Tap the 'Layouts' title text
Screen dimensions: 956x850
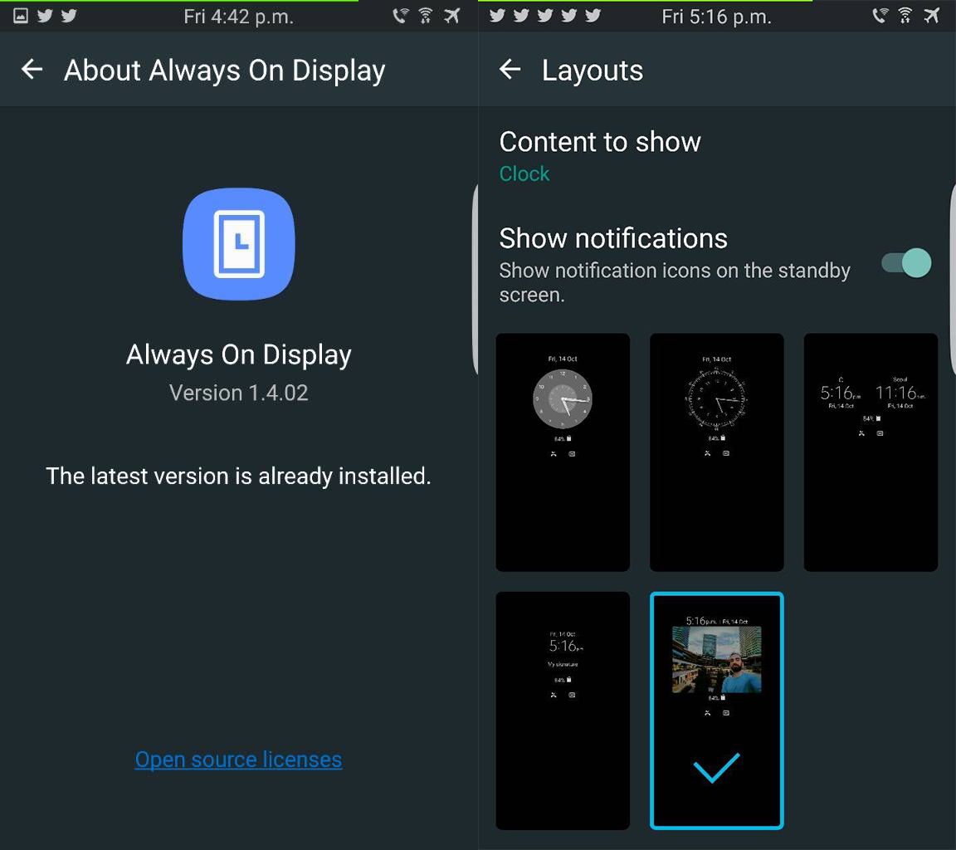(592, 70)
